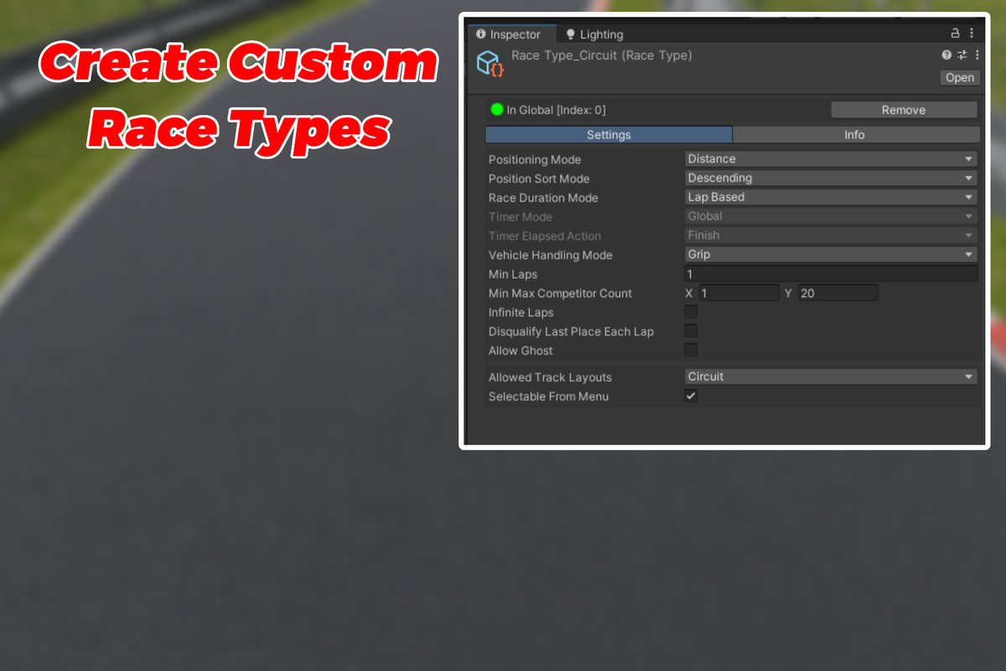
Task: Toggle the Inspector lock icon
Action: [955, 34]
